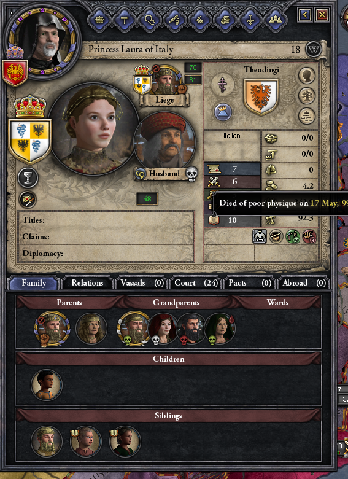Click the goblet icon below Laura's shield
348x479 pixels.
coord(28,178)
